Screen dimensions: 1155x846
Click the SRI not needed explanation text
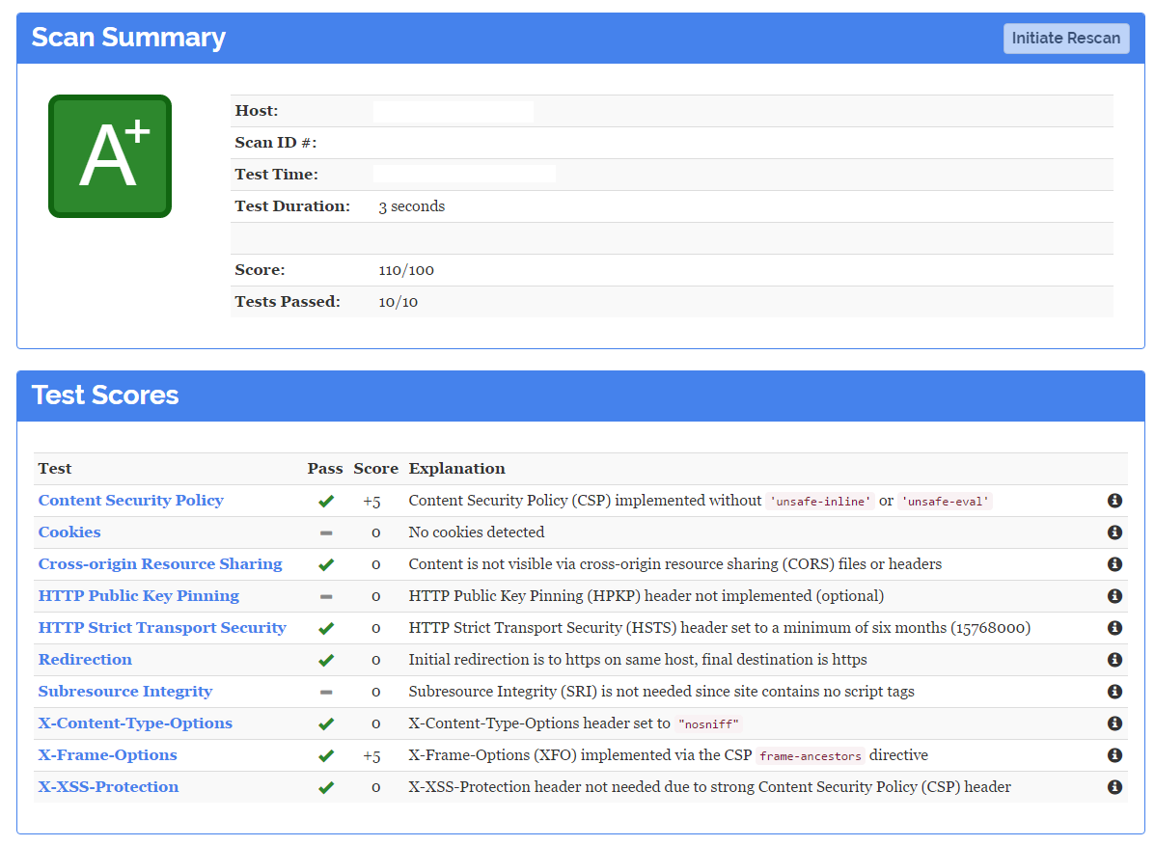point(662,691)
